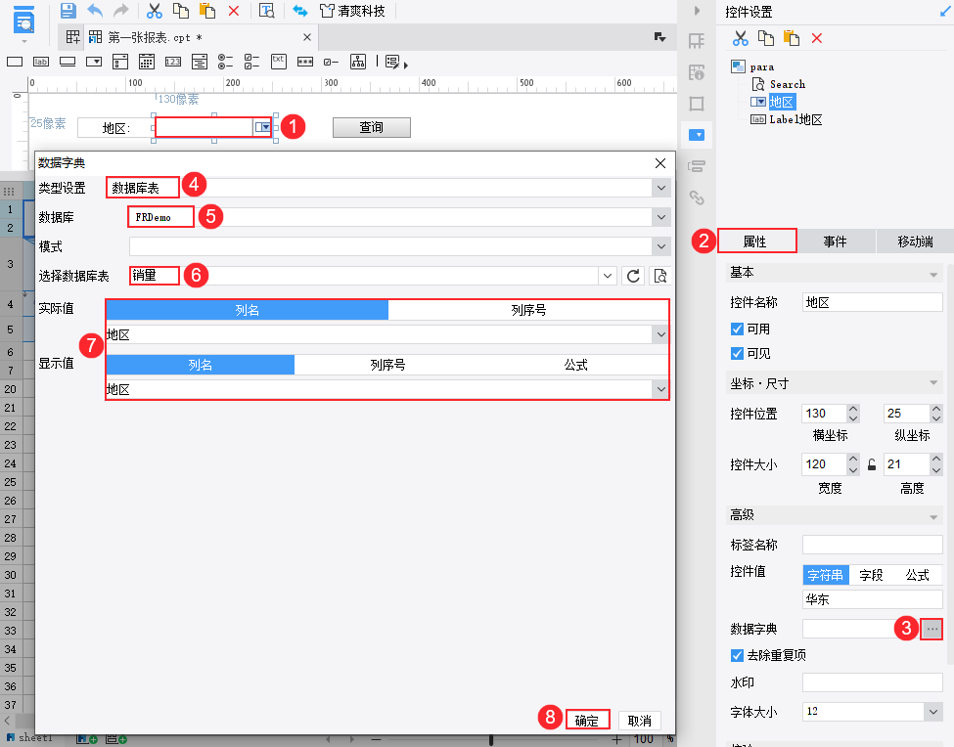Image resolution: width=954 pixels, height=747 pixels.
Task: Open the 显示值 column dropdown
Action: pos(661,389)
